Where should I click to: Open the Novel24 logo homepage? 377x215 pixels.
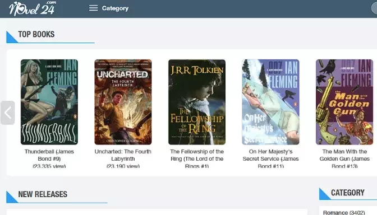pos(33,8)
